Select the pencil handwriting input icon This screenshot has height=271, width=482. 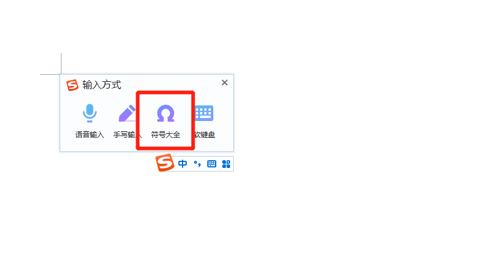127,113
